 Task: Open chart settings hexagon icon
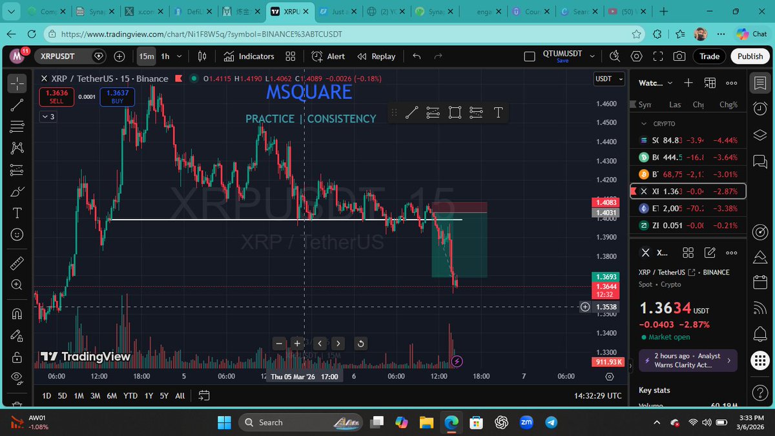pos(637,56)
